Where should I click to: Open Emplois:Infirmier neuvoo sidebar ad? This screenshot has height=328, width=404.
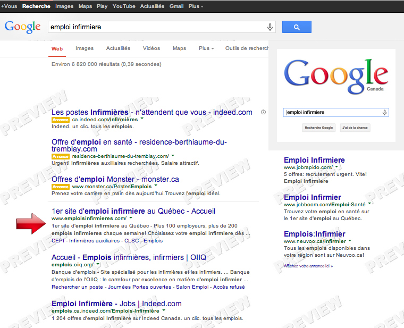click(314, 234)
